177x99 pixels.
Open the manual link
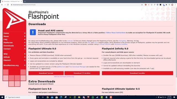coord(70,41)
